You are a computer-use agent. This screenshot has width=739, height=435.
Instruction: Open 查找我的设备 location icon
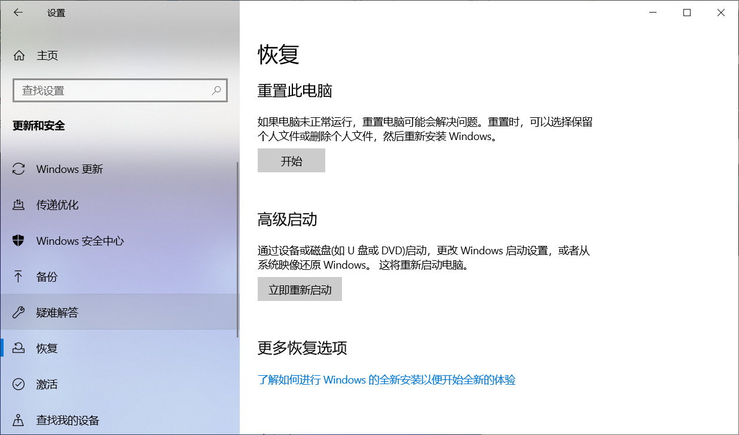coord(18,420)
